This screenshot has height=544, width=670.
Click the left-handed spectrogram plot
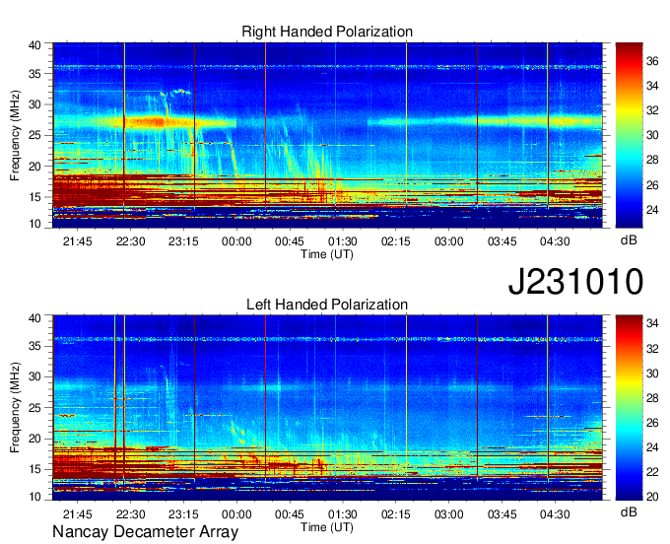[327, 408]
